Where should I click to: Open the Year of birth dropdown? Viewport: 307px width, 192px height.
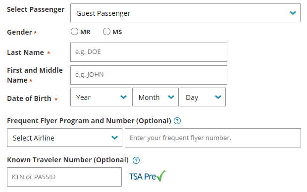pyautogui.click(x=101, y=97)
